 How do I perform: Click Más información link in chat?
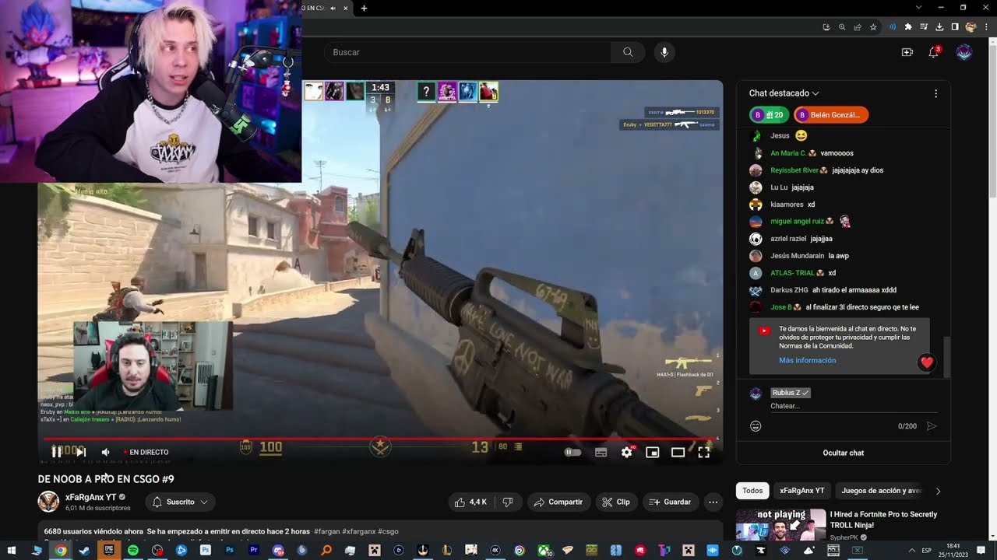pos(807,360)
